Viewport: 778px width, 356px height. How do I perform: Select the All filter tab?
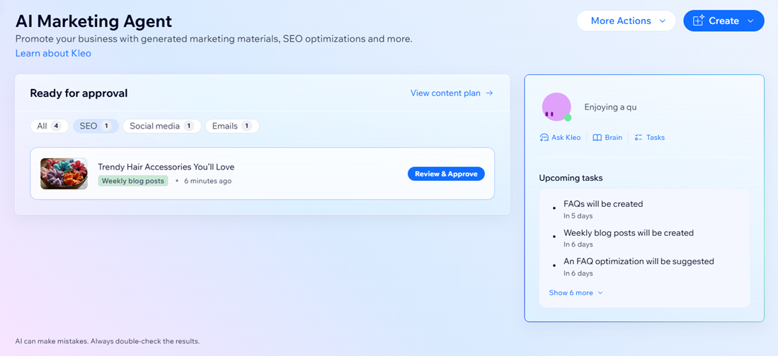pos(49,126)
